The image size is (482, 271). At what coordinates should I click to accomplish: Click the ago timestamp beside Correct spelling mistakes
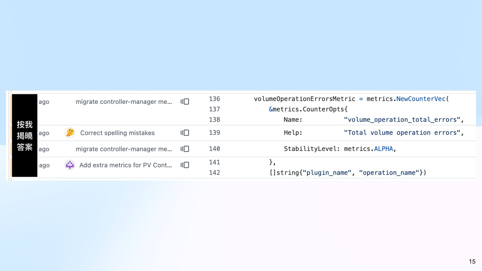pyautogui.click(x=44, y=133)
